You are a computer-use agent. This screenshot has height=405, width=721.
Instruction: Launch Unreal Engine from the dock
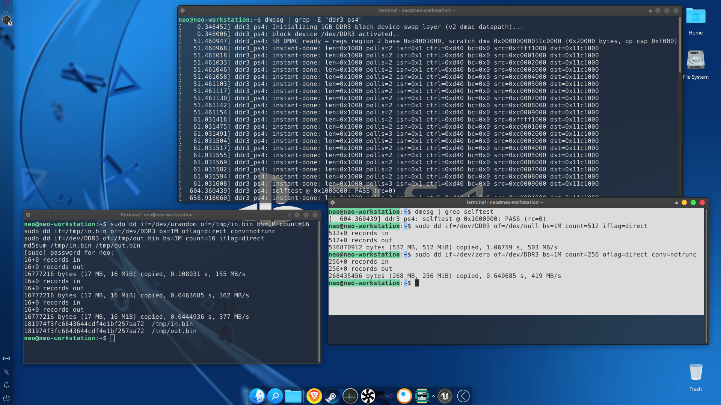(x=445, y=396)
